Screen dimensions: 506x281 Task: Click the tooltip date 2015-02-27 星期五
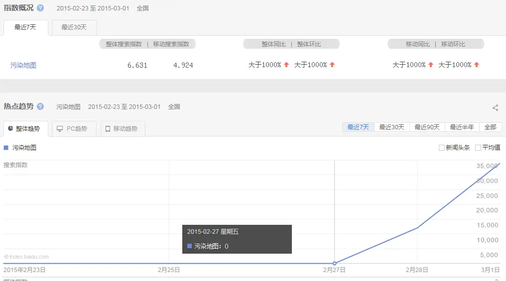(213, 232)
